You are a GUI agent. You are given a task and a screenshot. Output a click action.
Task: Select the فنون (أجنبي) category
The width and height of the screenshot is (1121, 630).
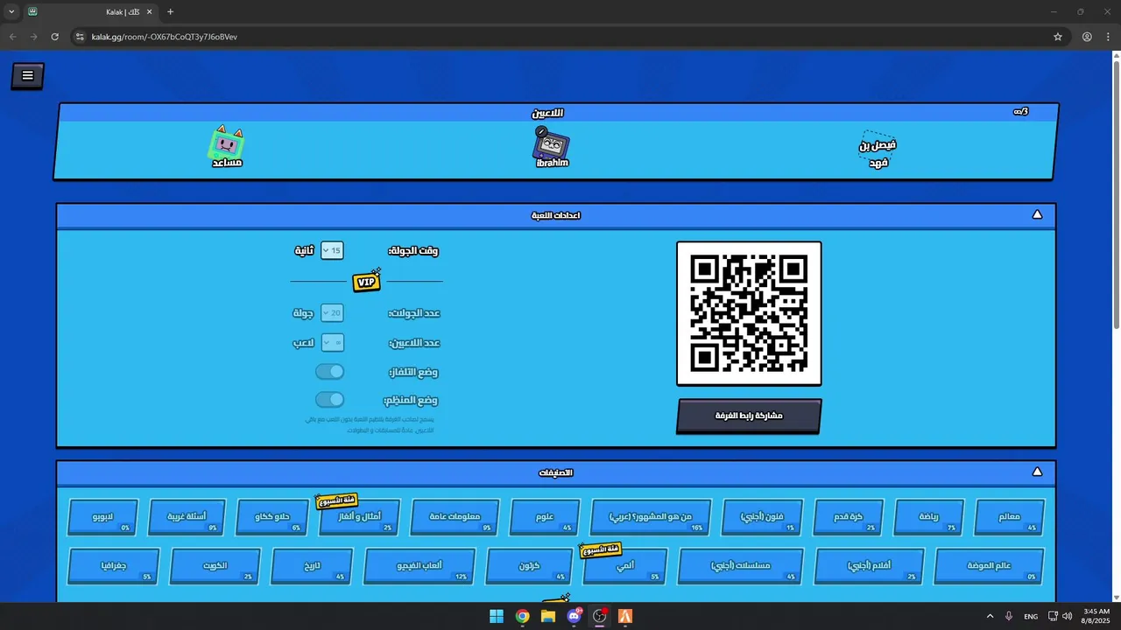tap(762, 517)
